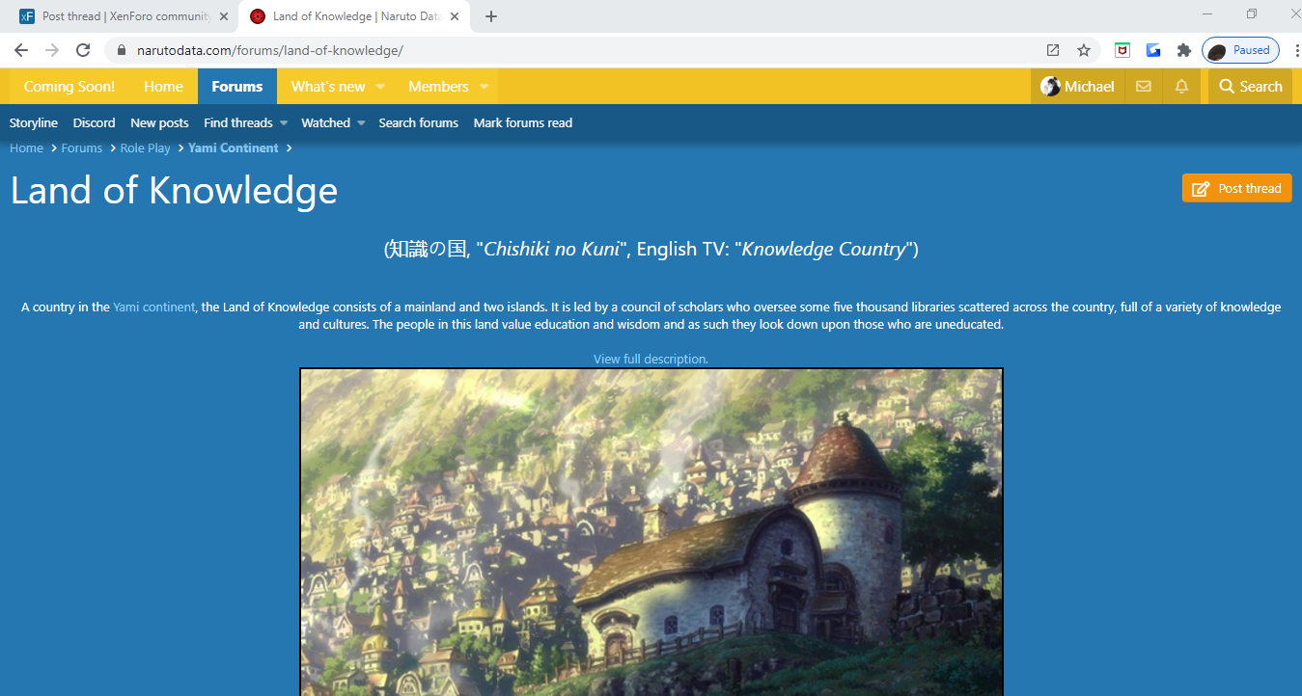Open the Paused profile button
This screenshot has width=1302, height=696.
[x=1241, y=50]
